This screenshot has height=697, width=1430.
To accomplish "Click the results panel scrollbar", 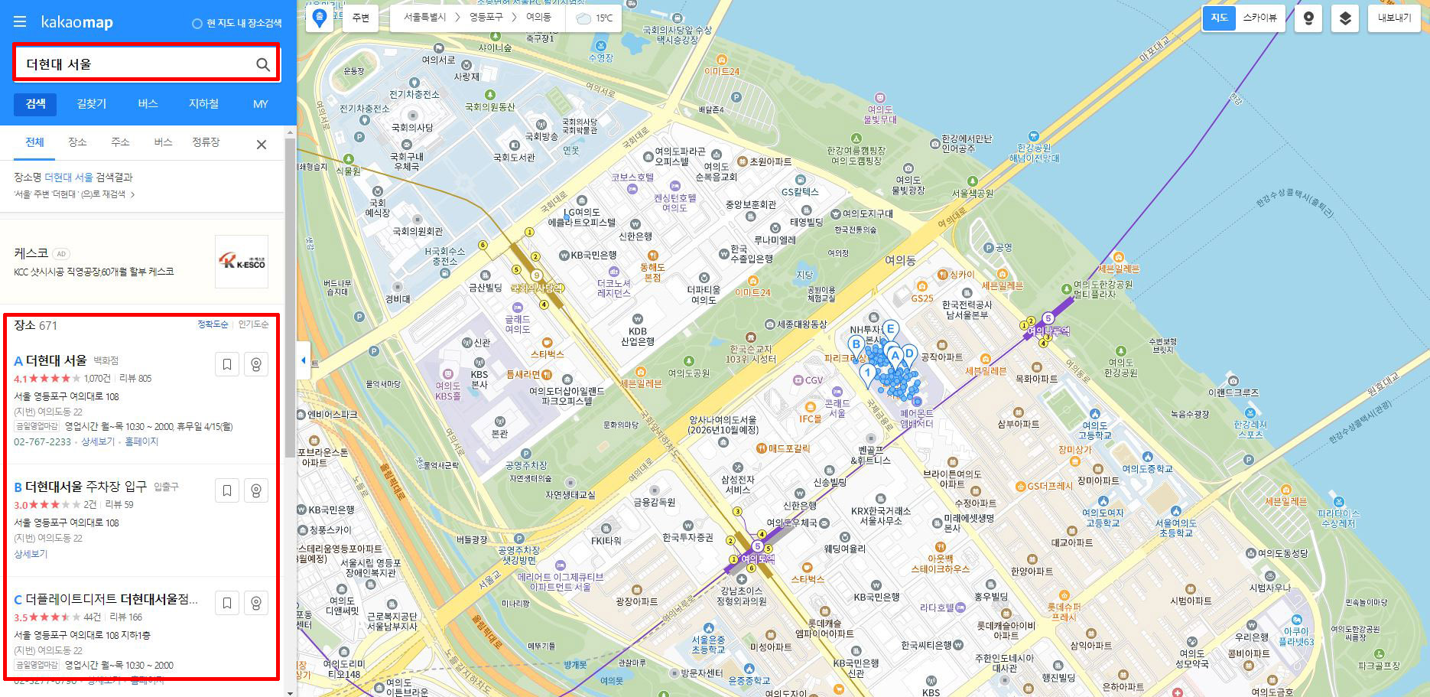I will click(x=290, y=298).
